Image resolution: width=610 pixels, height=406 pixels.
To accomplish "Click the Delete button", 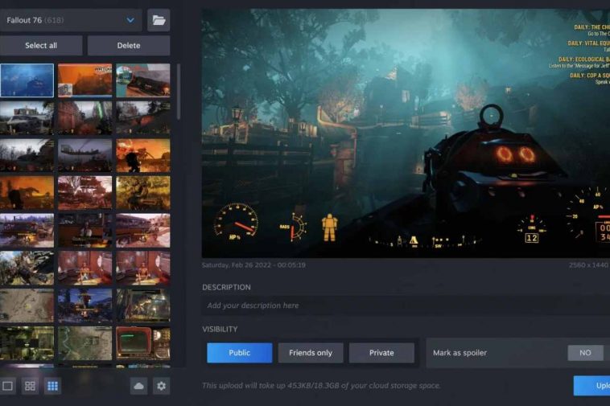I will (129, 46).
